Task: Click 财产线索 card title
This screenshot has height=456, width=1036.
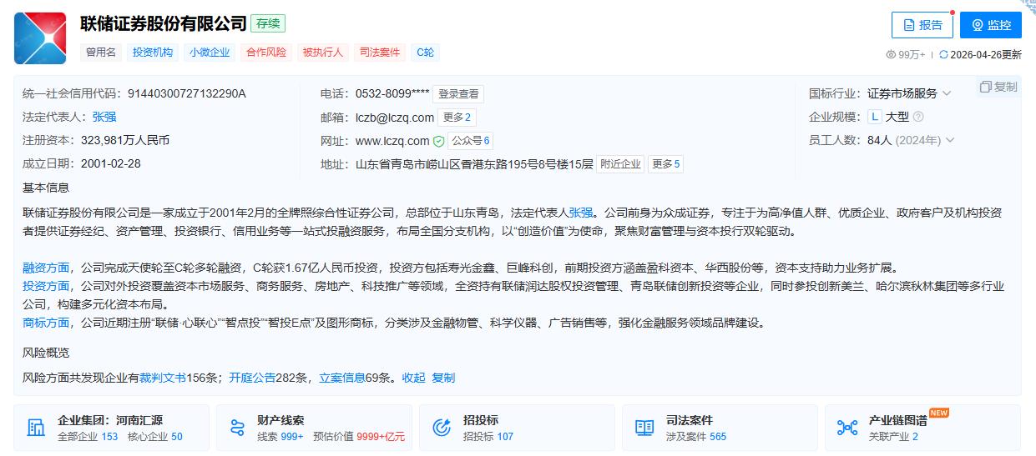Action: (x=280, y=420)
